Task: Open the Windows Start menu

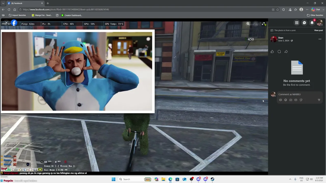Action: (x=114, y=179)
